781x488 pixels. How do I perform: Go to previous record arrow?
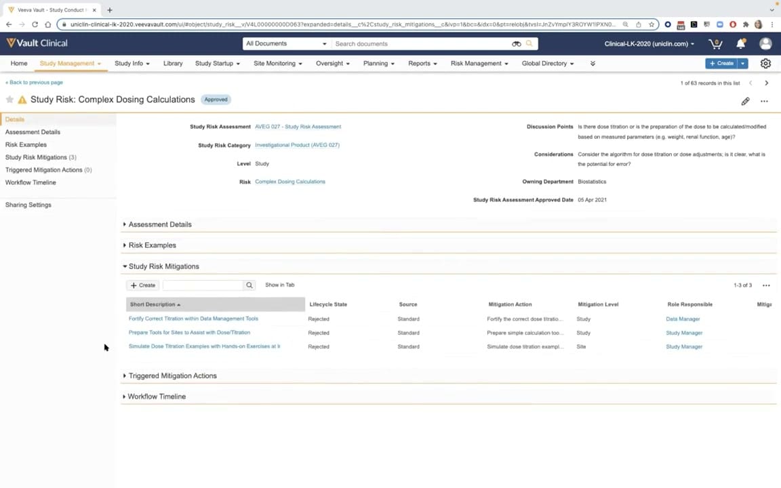click(750, 83)
